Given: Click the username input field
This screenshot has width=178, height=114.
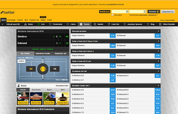Looking at the screenshot, I should [x=120, y=12].
